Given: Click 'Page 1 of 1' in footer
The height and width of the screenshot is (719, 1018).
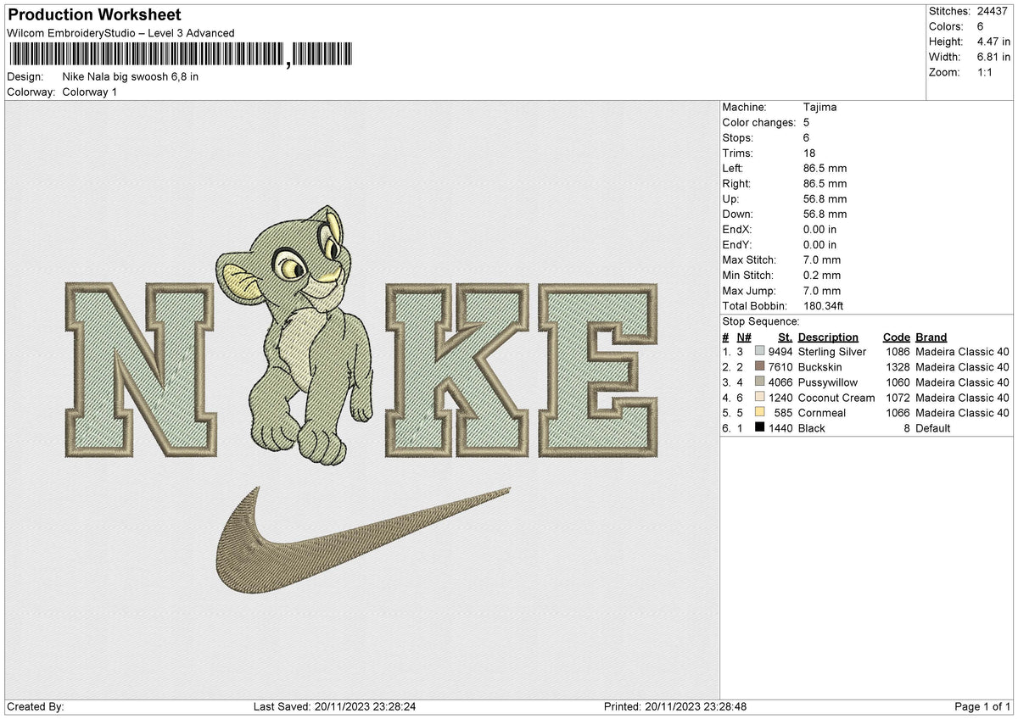Looking at the screenshot, I should point(982,706).
